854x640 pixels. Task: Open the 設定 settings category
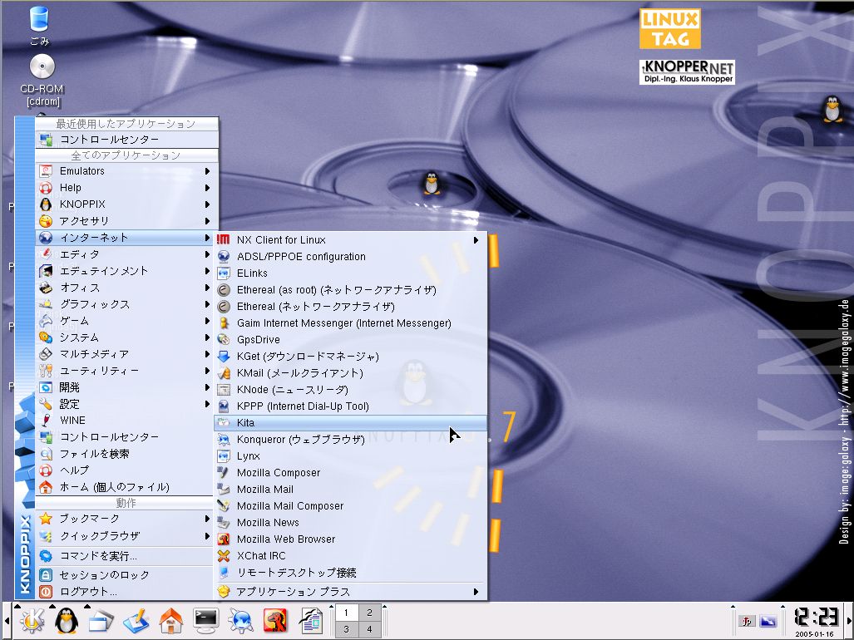(125, 404)
